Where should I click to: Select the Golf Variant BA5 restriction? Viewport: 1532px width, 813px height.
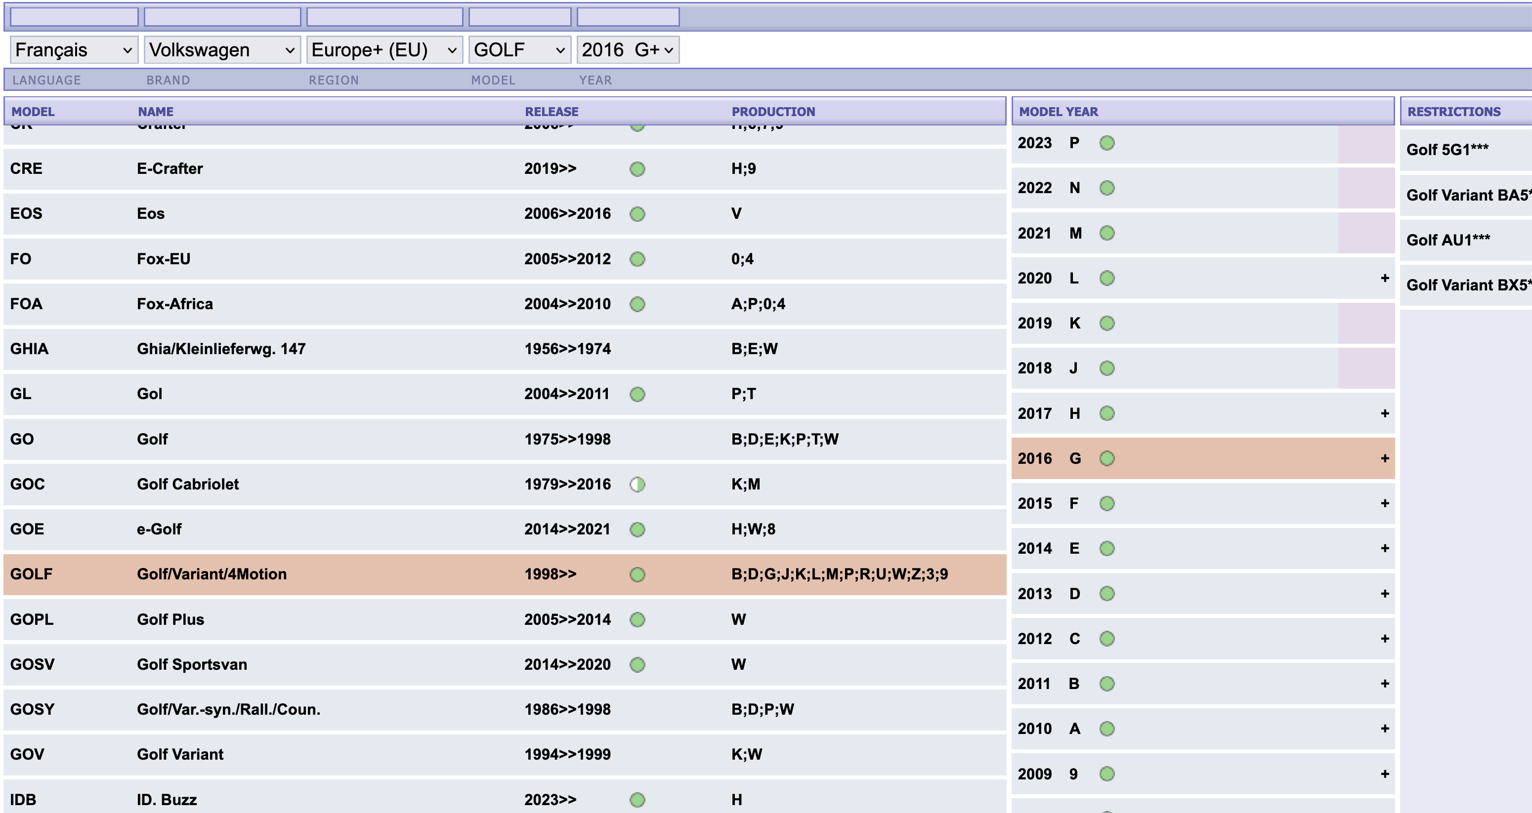1467,195
